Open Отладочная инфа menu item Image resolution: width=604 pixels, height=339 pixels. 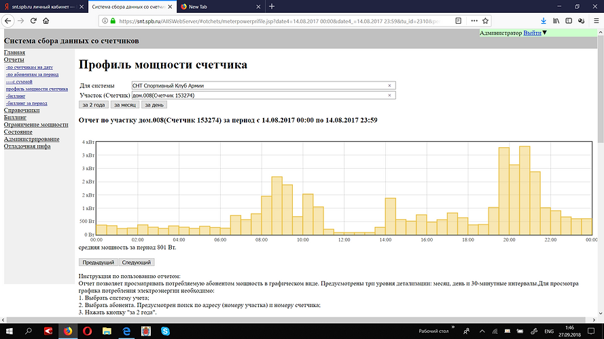pyautogui.click(x=27, y=146)
